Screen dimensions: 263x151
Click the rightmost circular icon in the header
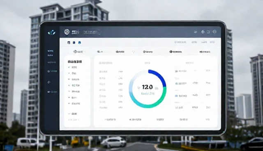[x=215, y=32]
